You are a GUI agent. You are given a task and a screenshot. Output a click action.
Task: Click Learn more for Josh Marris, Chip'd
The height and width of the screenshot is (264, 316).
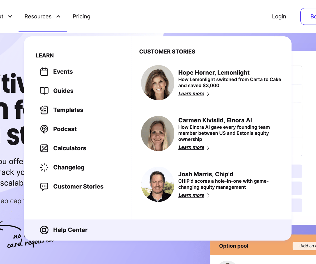coord(191,195)
